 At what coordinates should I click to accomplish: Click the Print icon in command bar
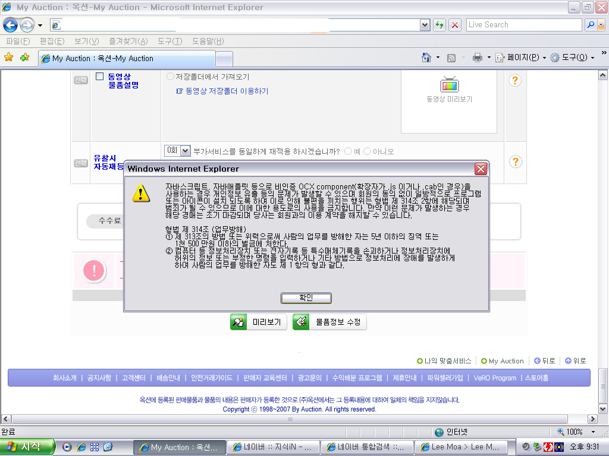(x=478, y=58)
